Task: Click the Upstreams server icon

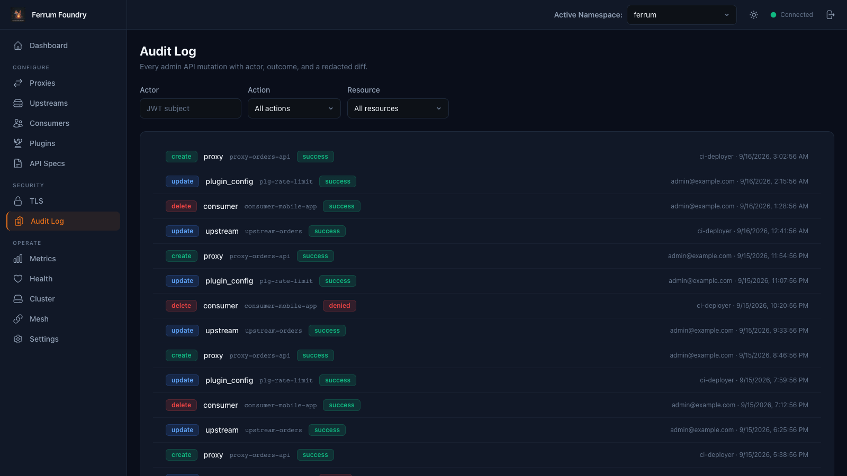Action: point(18,103)
